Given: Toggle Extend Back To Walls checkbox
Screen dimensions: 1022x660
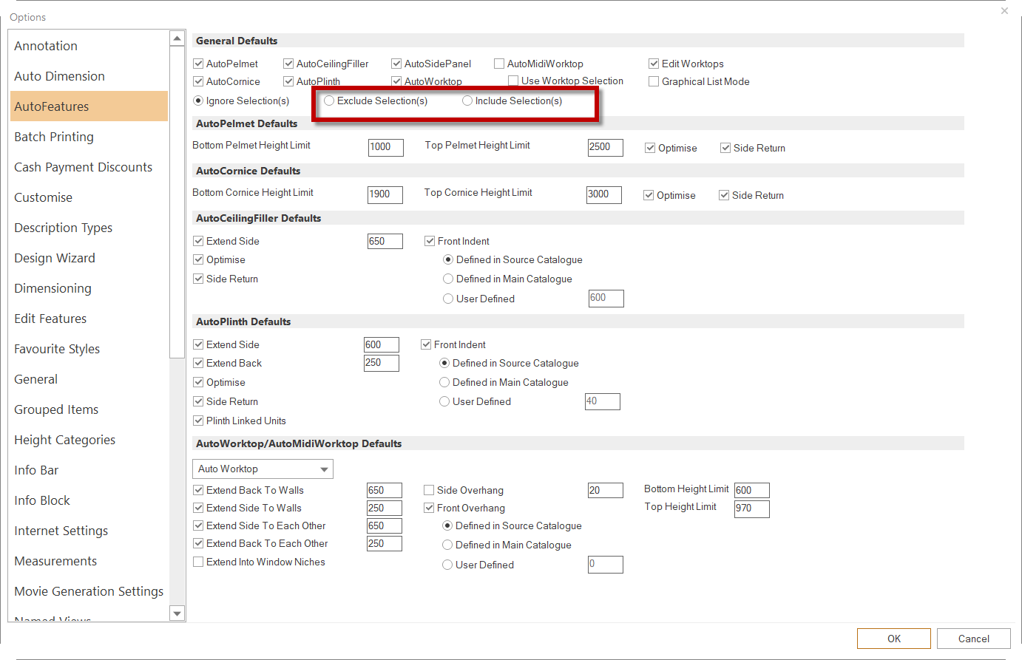Looking at the screenshot, I should tap(198, 490).
